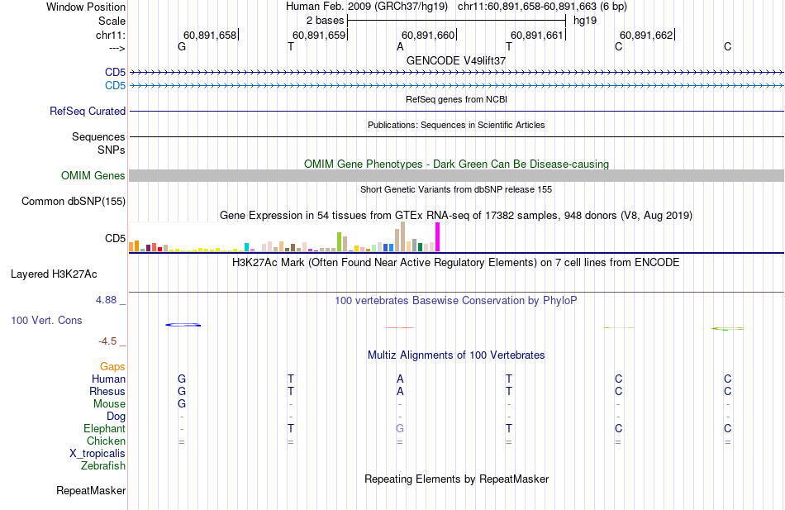Select the Scale track label
The image size is (785, 510).
pyautogui.click(x=112, y=21)
